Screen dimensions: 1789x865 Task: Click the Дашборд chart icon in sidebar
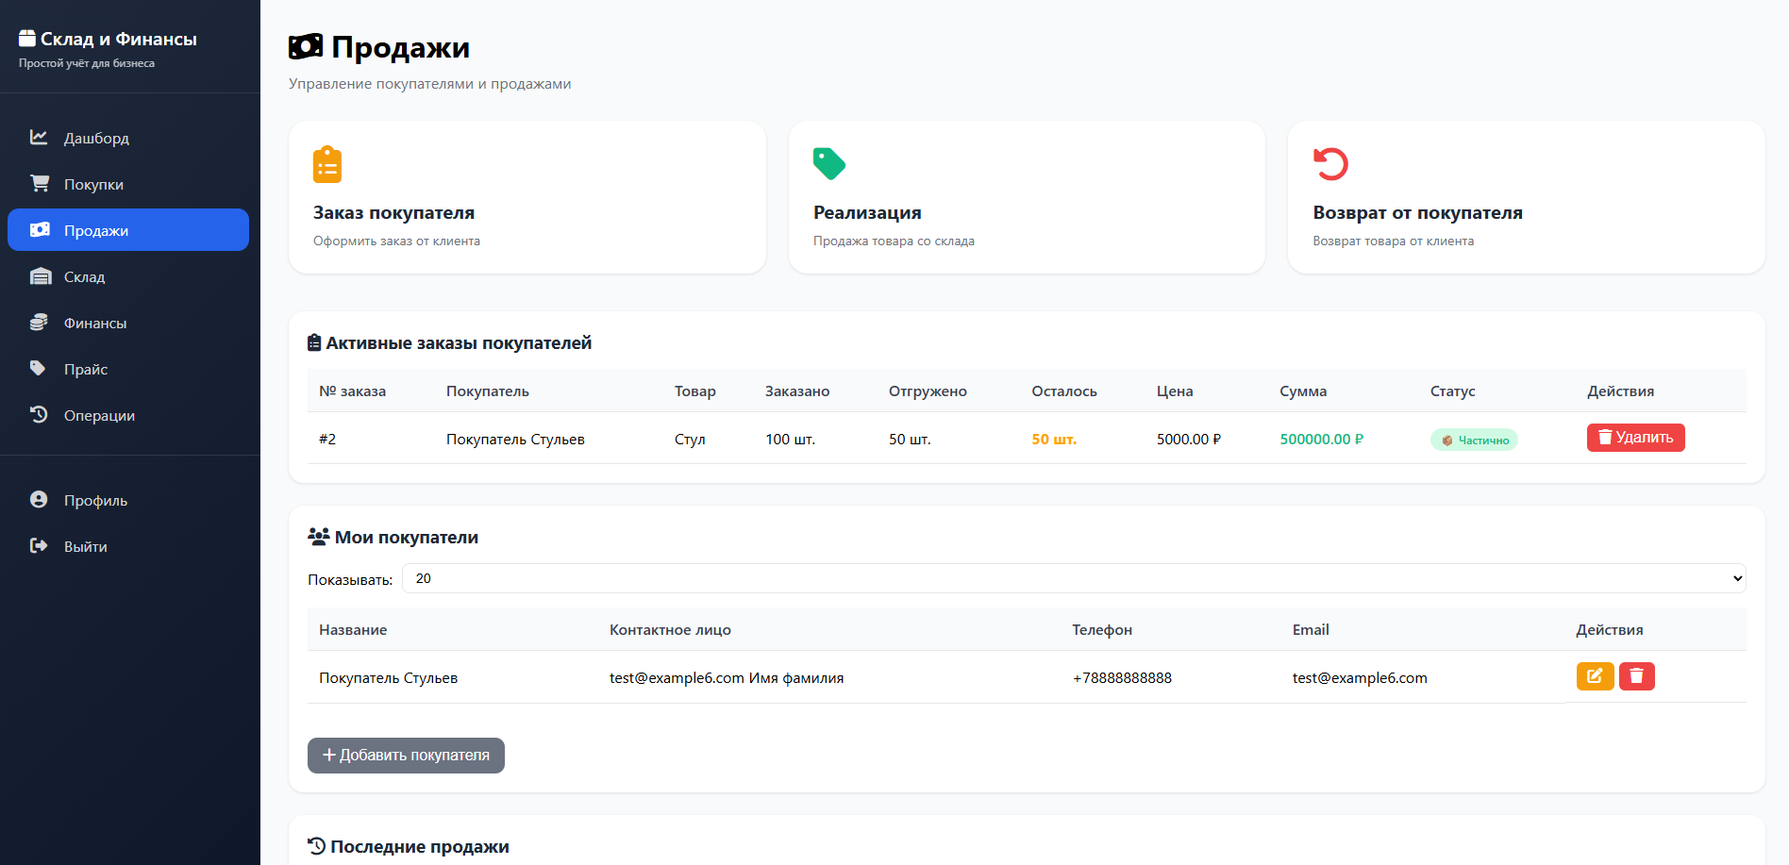[39, 138]
